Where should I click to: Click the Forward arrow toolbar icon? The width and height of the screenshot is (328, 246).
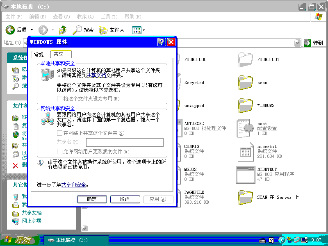pyautogui.click(x=43, y=30)
